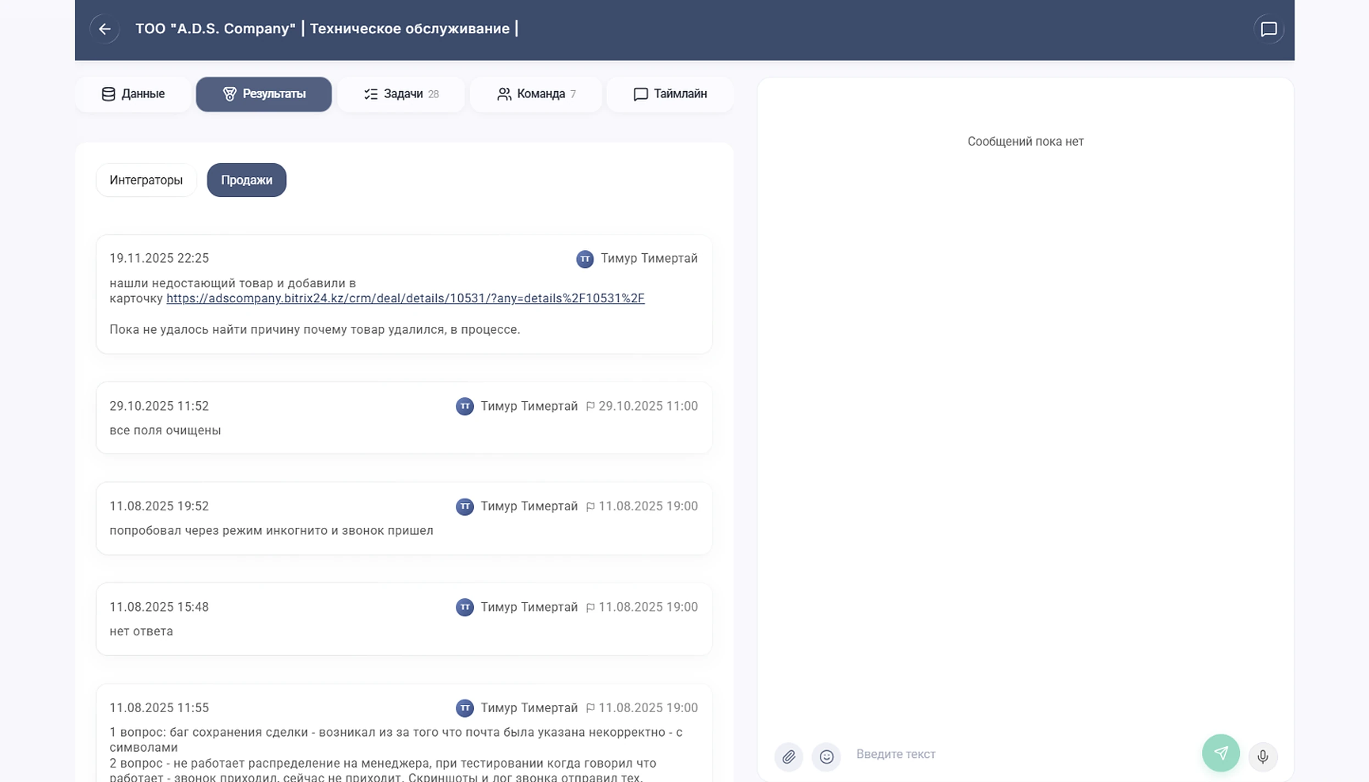This screenshot has width=1369, height=782.
Task: Open the Команда tab
Action: click(x=536, y=94)
